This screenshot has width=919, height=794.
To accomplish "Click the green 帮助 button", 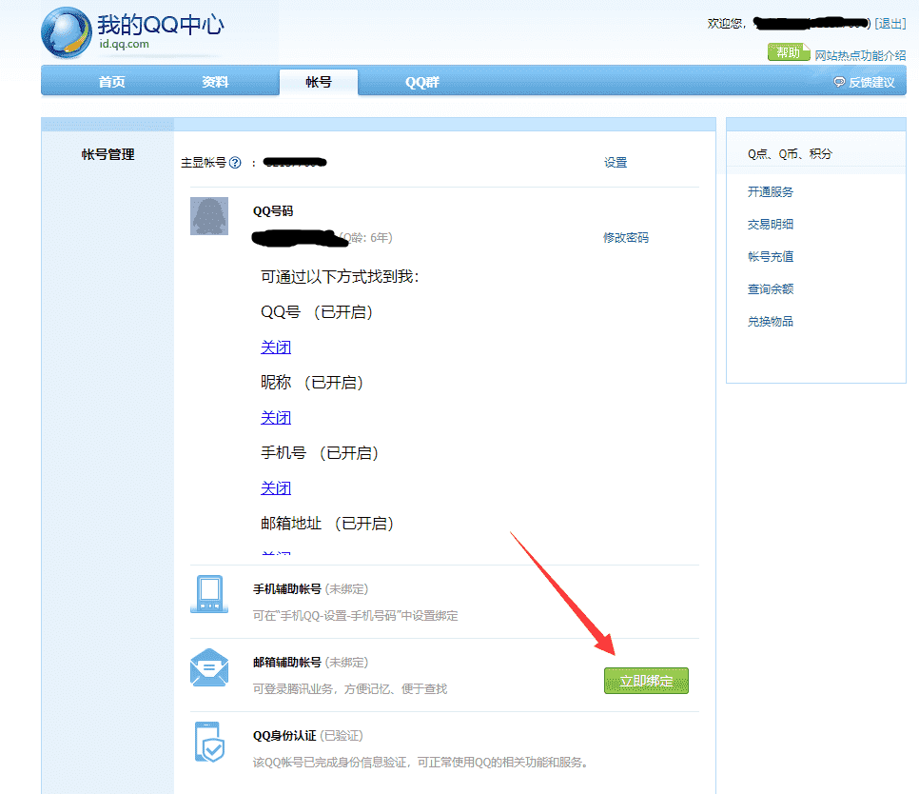I will (789, 52).
